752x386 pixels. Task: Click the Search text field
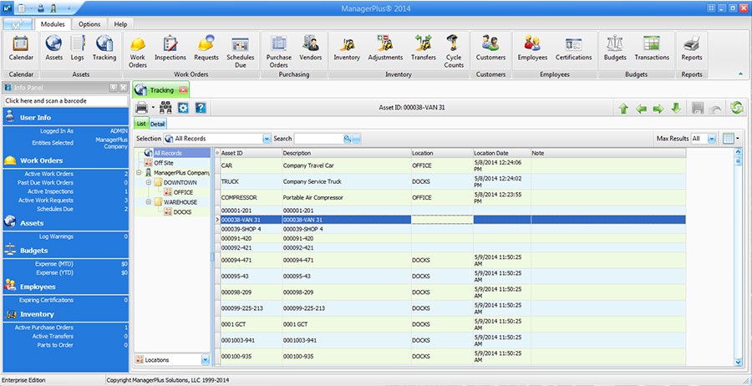tap(318, 139)
